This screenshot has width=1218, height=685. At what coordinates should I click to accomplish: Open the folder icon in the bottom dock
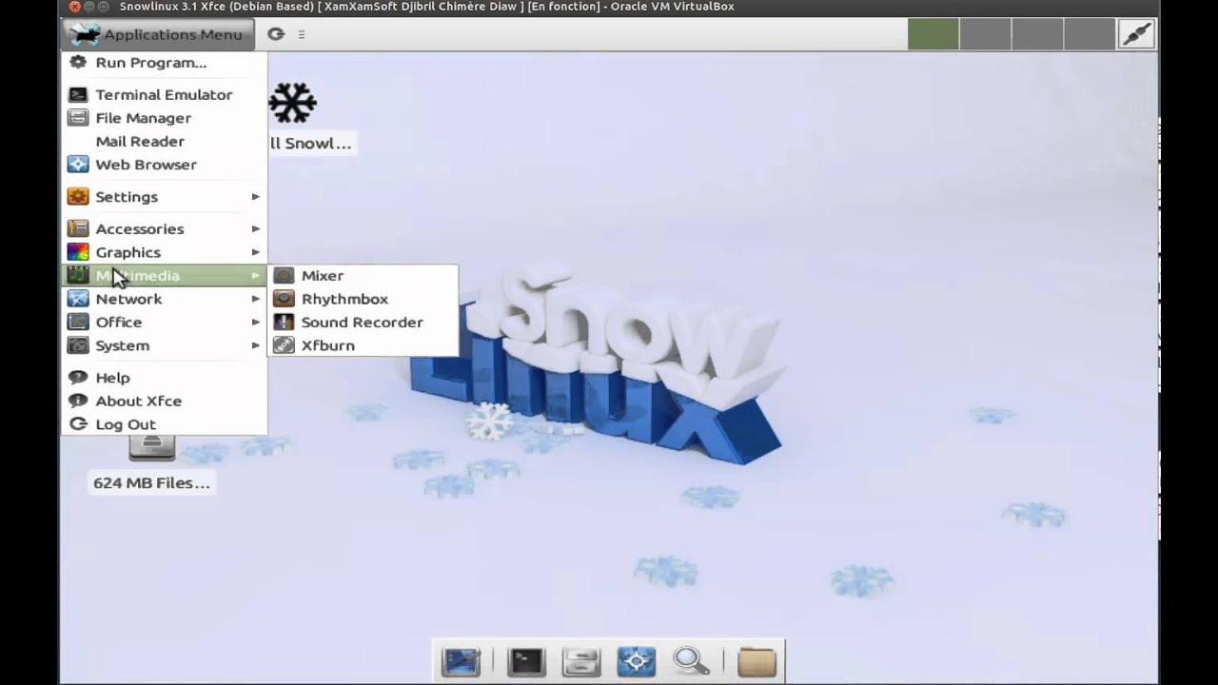pos(756,661)
